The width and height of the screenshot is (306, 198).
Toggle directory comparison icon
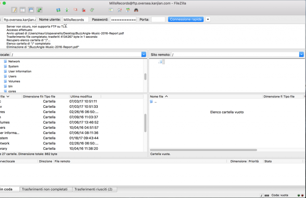pyautogui.click(x=120, y=10)
